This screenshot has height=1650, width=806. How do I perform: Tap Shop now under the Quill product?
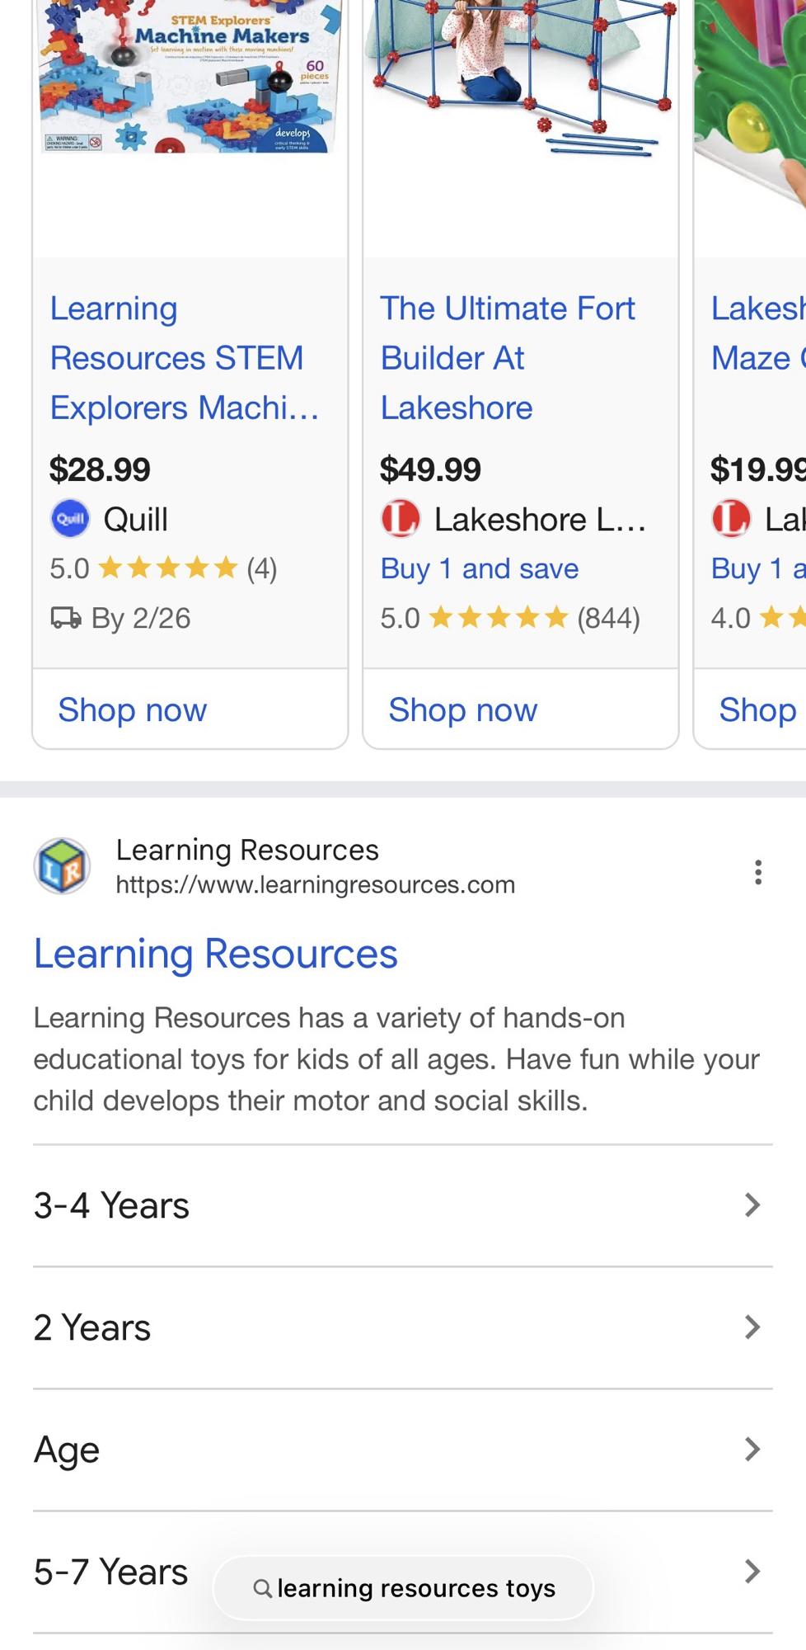[x=132, y=710]
